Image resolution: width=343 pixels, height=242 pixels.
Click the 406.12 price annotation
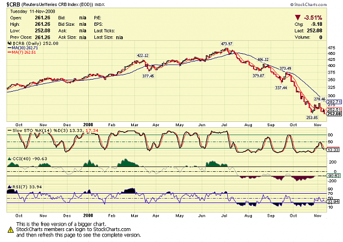(x=263, y=59)
